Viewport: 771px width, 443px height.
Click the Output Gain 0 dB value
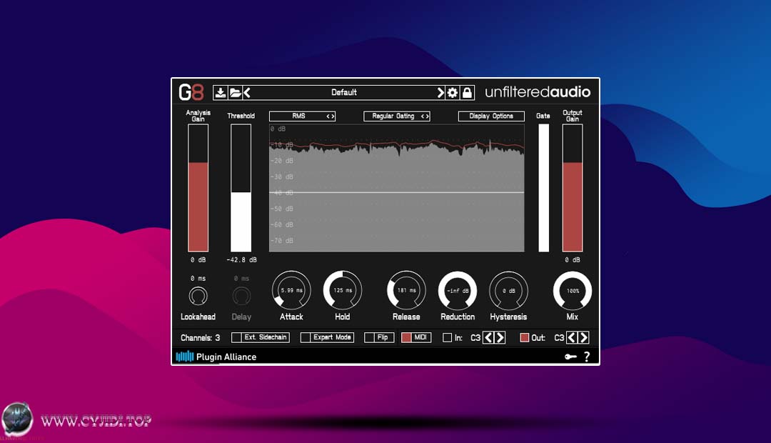point(573,260)
